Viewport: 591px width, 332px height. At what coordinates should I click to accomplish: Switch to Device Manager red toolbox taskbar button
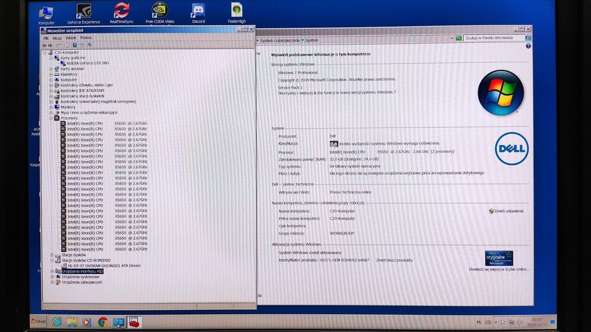(134, 322)
